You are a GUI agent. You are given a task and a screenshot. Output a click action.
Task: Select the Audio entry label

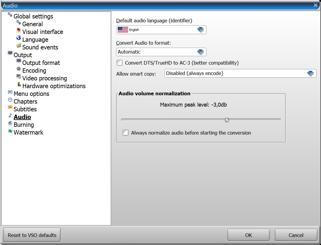click(22, 117)
